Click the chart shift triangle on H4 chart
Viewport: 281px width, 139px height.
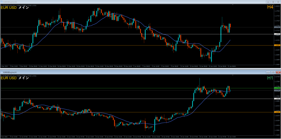point(233,5)
